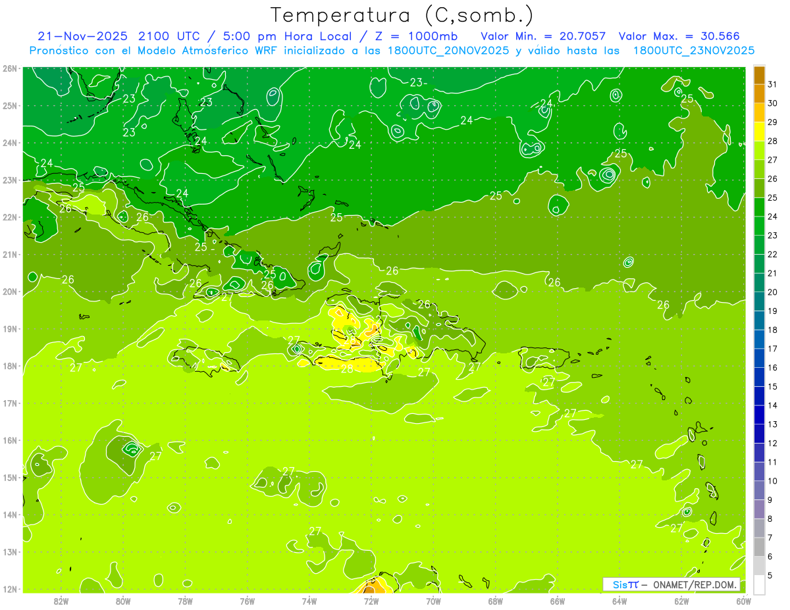Click the "82W" longitude axis label
The height and width of the screenshot is (610, 790).
[61, 600]
